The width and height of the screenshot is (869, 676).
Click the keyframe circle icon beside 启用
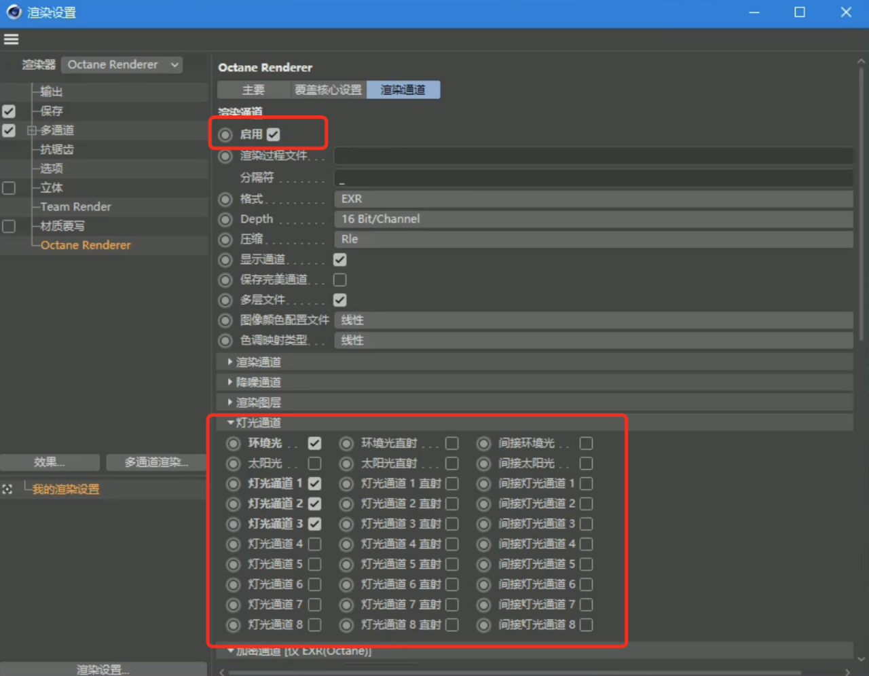(x=225, y=135)
